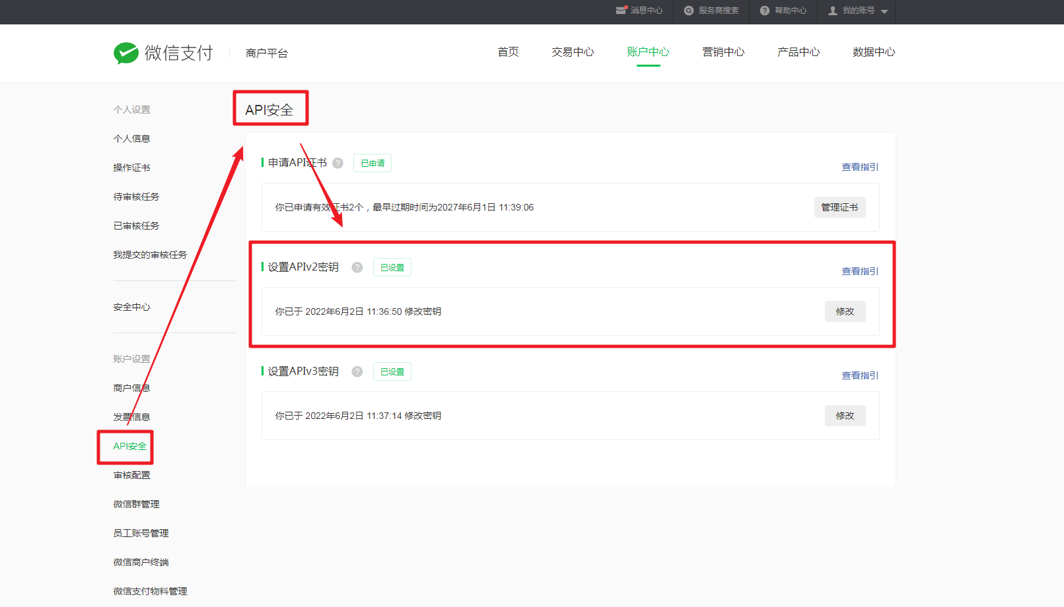
Task: Click the 个人设置 section heading
Action: 131,110
